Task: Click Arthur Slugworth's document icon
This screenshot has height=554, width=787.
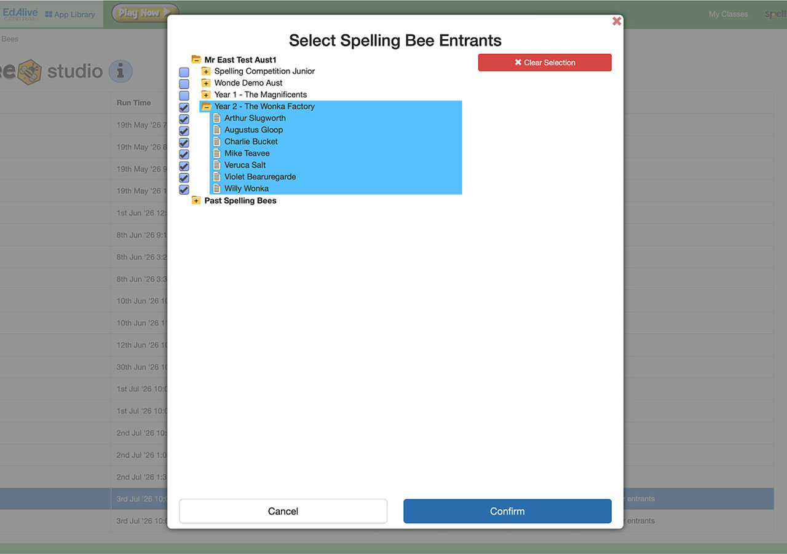Action: (216, 118)
